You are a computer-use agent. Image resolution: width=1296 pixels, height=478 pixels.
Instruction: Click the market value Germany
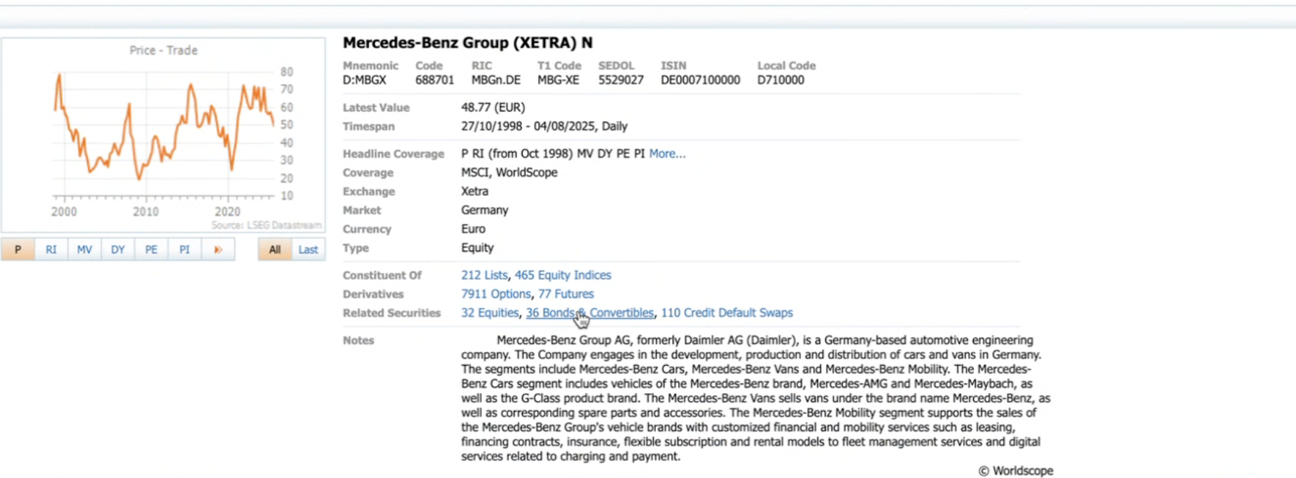[x=484, y=210]
